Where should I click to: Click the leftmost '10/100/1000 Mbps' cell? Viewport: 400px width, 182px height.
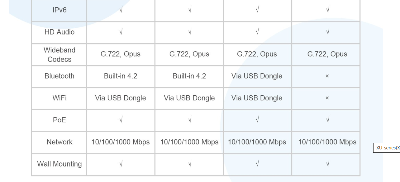(121, 142)
